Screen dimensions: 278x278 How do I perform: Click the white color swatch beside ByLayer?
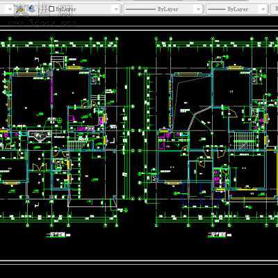[51, 9]
